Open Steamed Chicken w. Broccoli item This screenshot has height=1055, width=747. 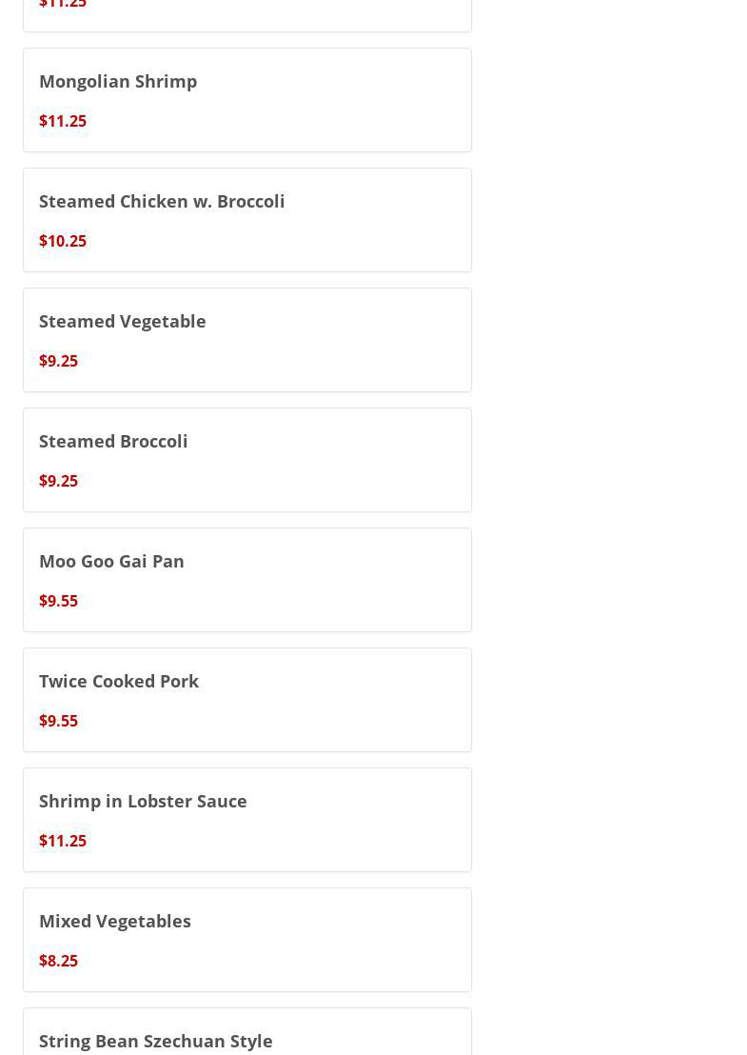tap(162, 201)
